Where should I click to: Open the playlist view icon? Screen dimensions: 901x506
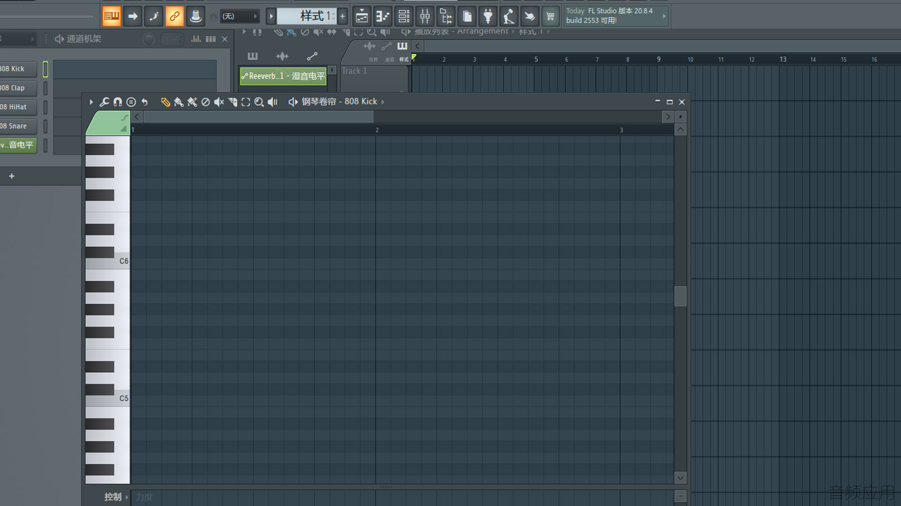pos(362,16)
